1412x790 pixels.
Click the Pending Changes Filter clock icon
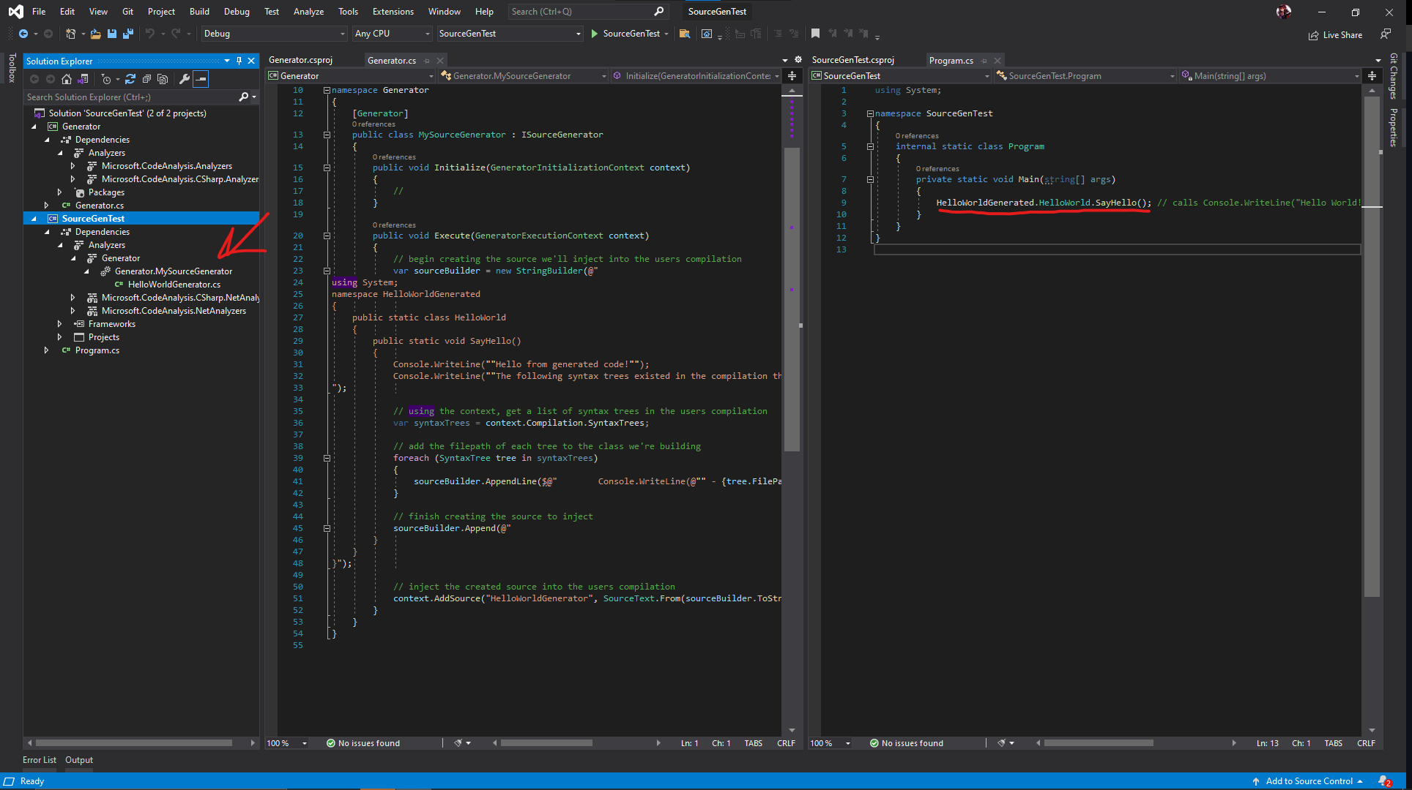click(106, 79)
